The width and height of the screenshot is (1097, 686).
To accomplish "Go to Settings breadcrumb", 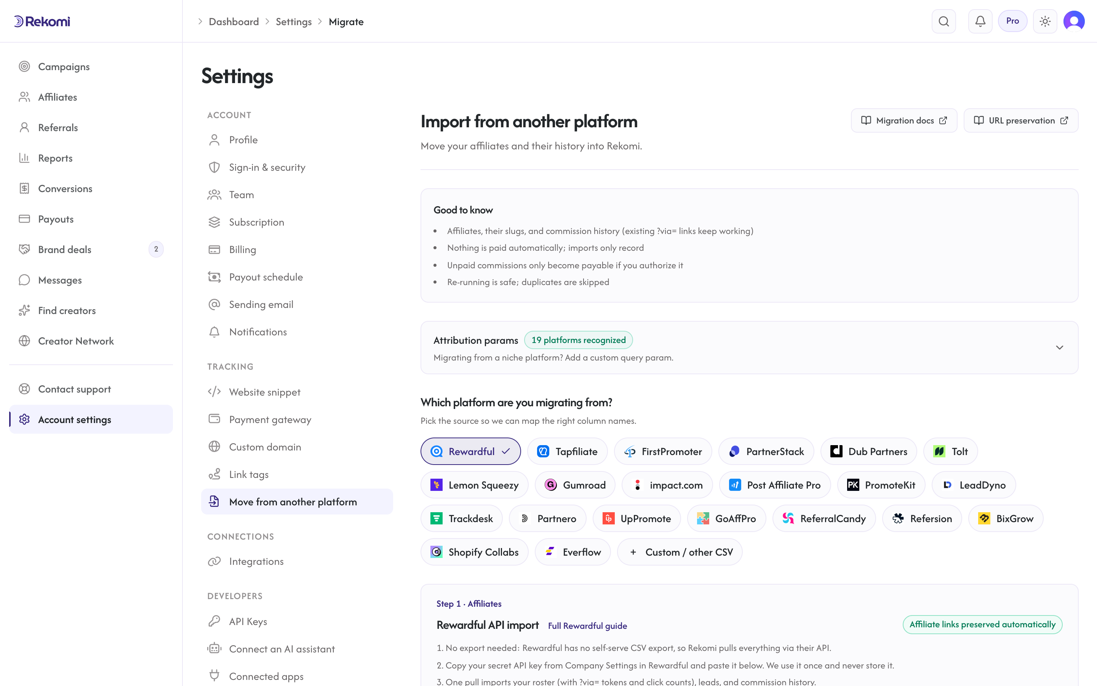I will pyautogui.click(x=293, y=22).
